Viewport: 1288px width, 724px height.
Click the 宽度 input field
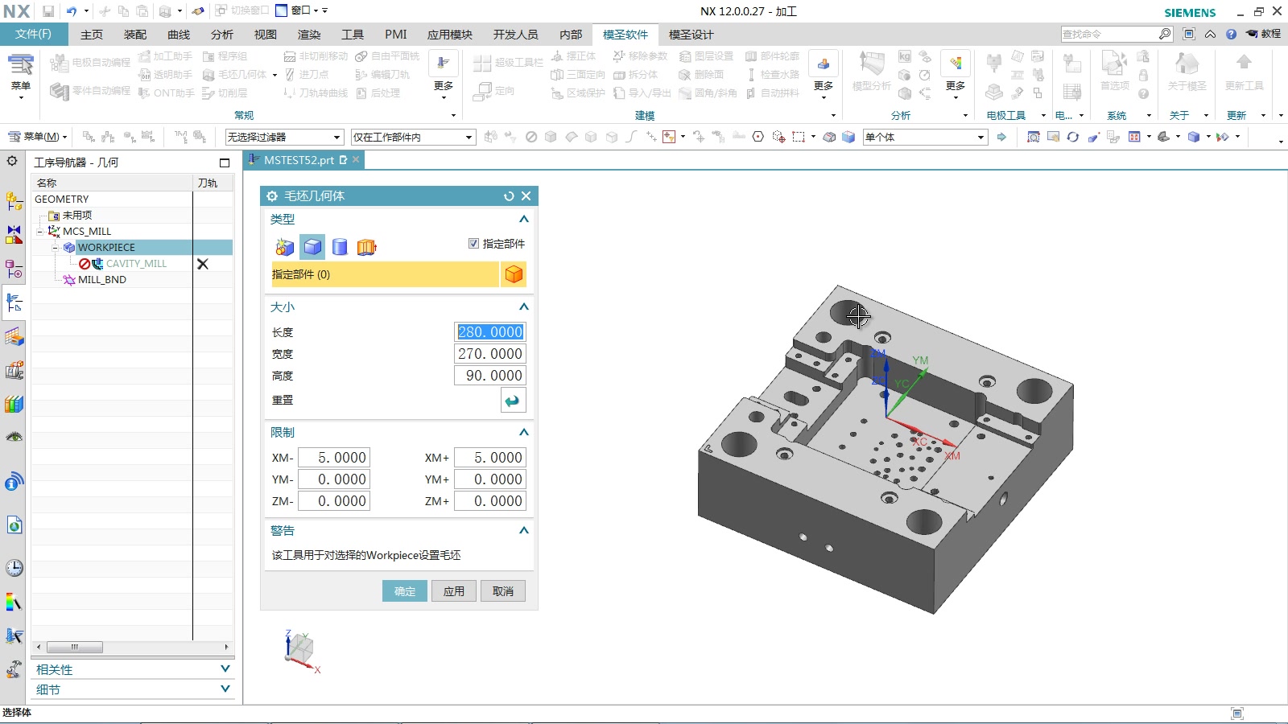[490, 354]
